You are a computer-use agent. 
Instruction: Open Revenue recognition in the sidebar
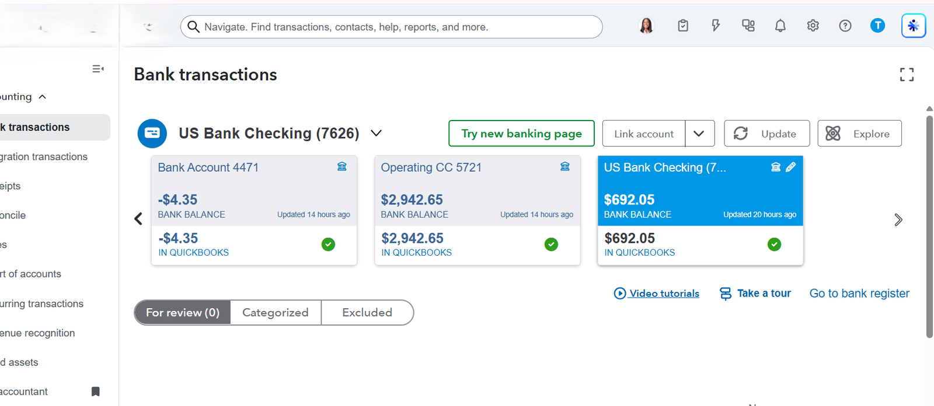coord(37,333)
